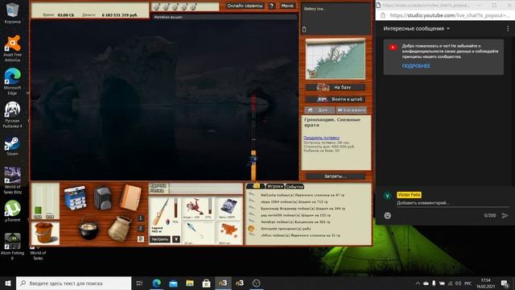The image size is (515, 290).
Task: Open the orange notebook journal
Action: pyautogui.click(x=130, y=197)
